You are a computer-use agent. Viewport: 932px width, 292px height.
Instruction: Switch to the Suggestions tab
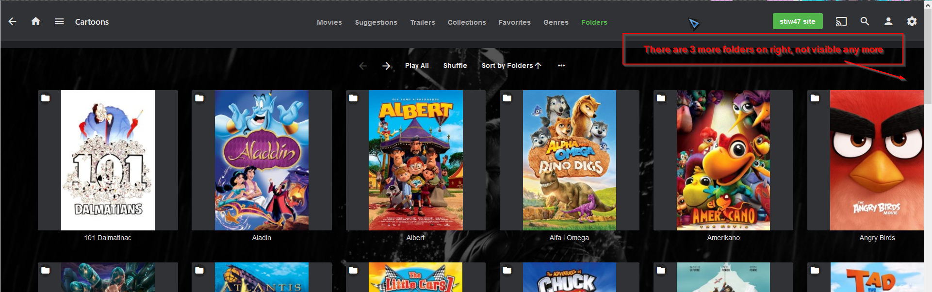[x=376, y=22]
